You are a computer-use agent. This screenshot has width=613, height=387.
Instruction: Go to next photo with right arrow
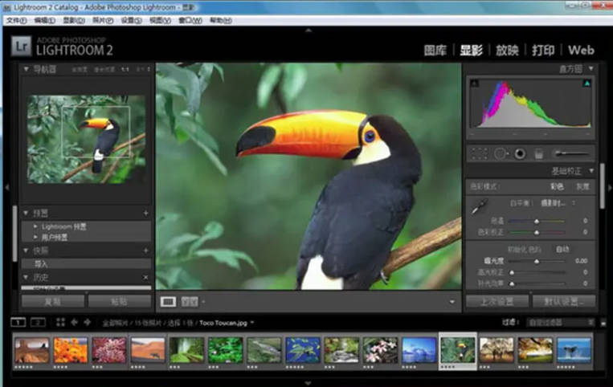coord(87,322)
